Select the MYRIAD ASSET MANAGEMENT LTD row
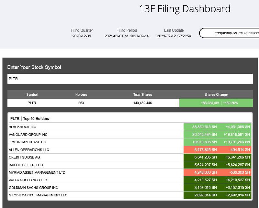This screenshot has width=259, height=208. [x=130, y=172]
